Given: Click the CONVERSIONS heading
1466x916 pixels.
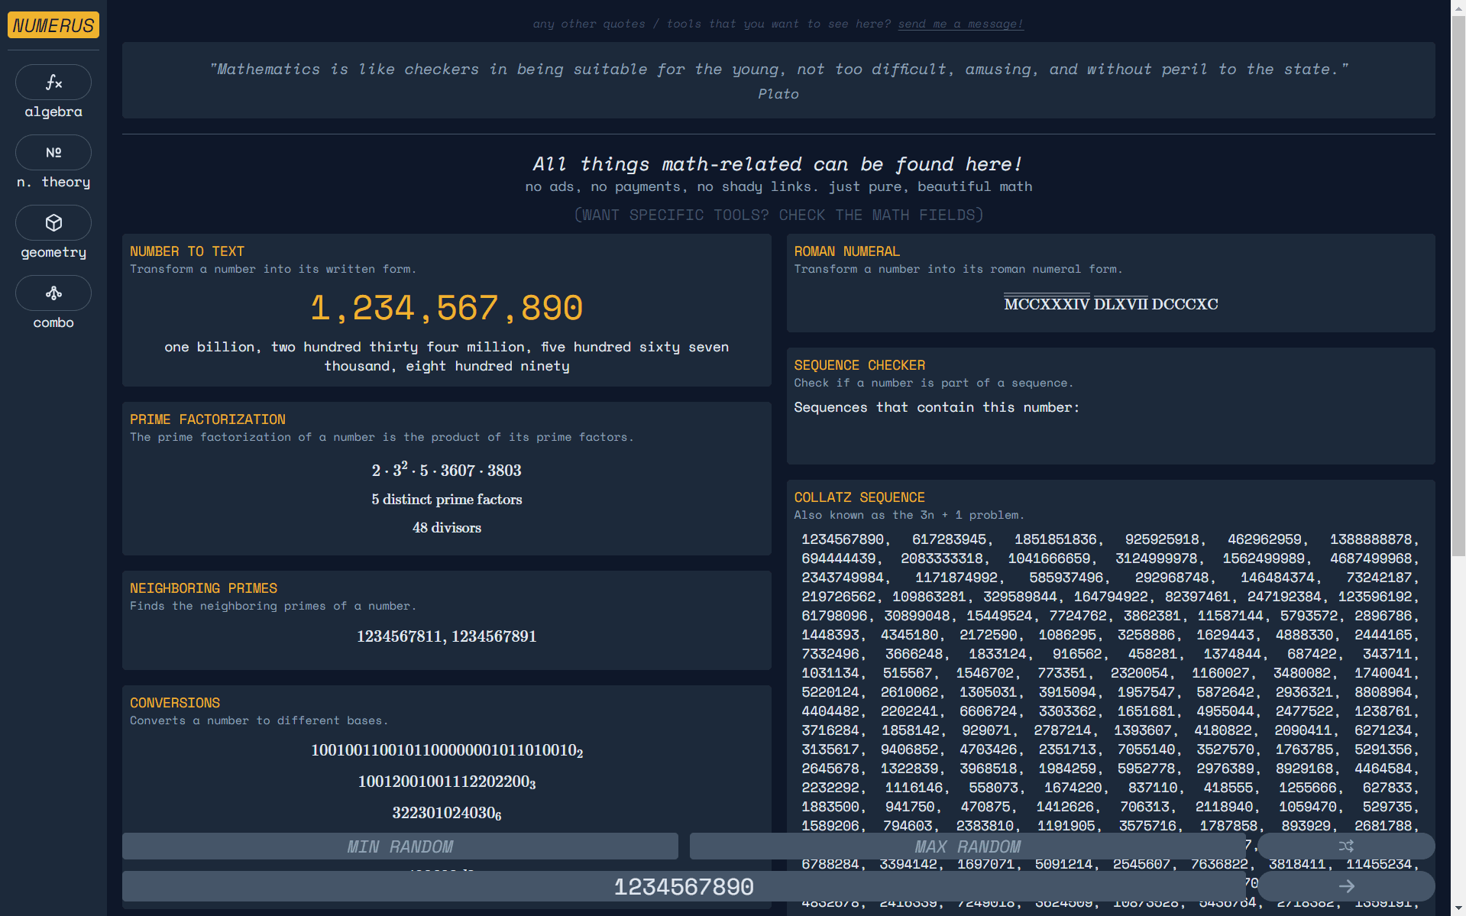Looking at the screenshot, I should pos(175,703).
